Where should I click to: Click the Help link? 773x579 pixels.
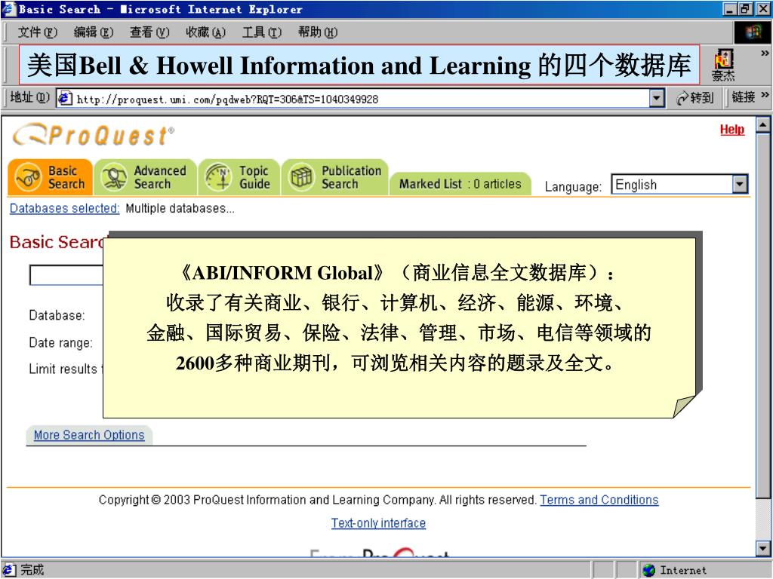(x=732, y=130)
